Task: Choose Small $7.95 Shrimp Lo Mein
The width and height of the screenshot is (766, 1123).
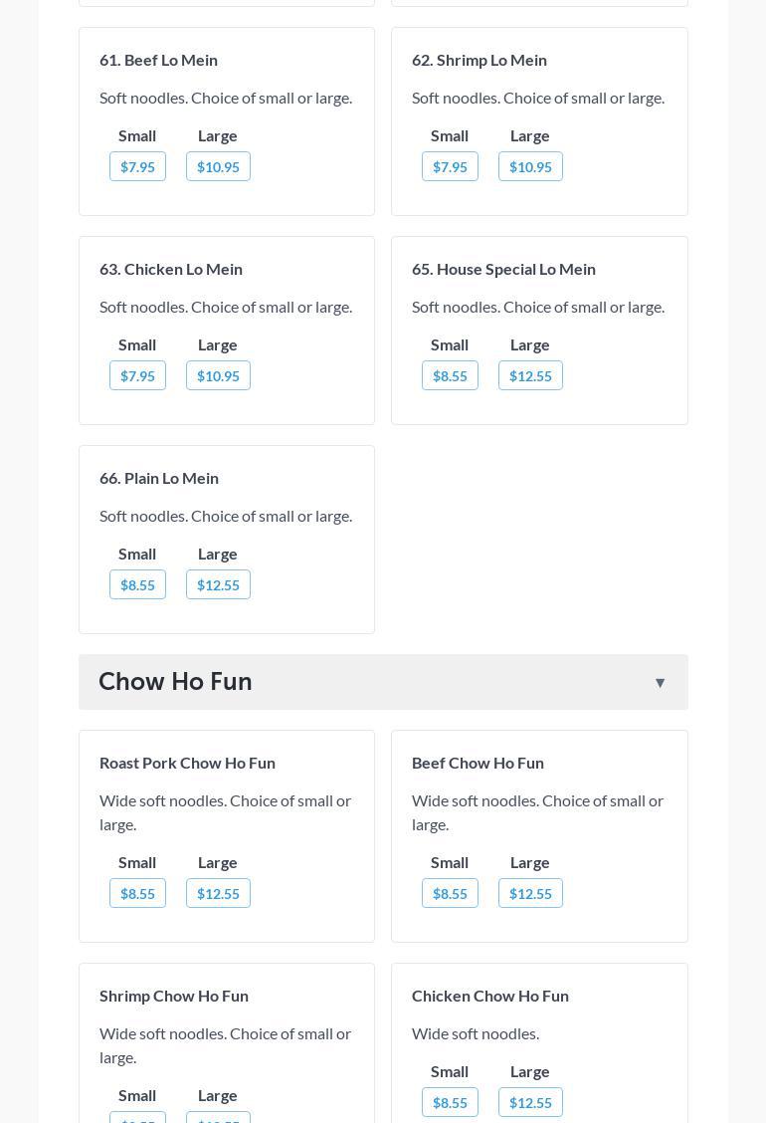Action: click(450, 167)
